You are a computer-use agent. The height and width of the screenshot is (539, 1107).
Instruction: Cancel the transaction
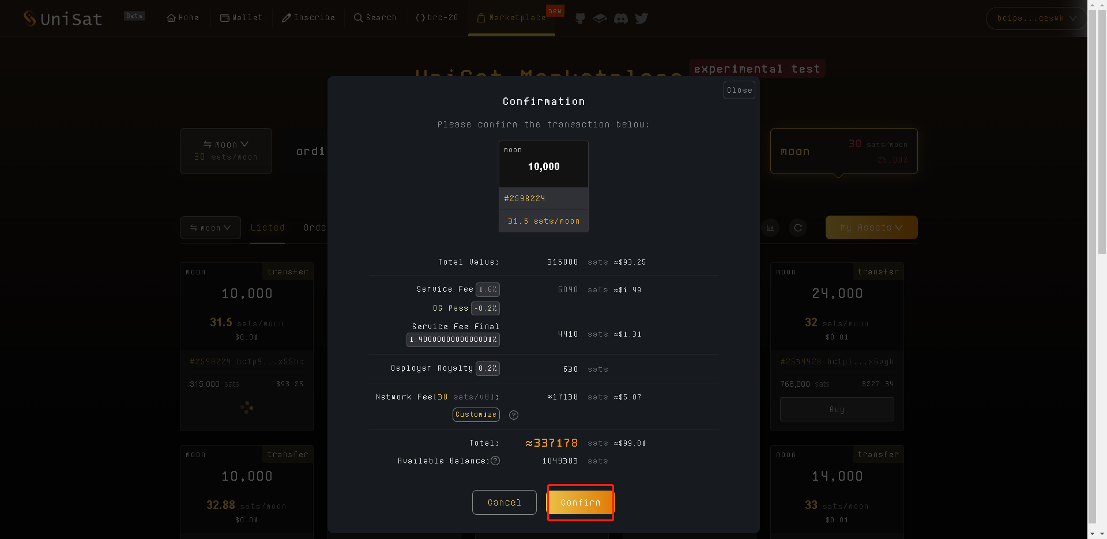click(x=504, y=503)
